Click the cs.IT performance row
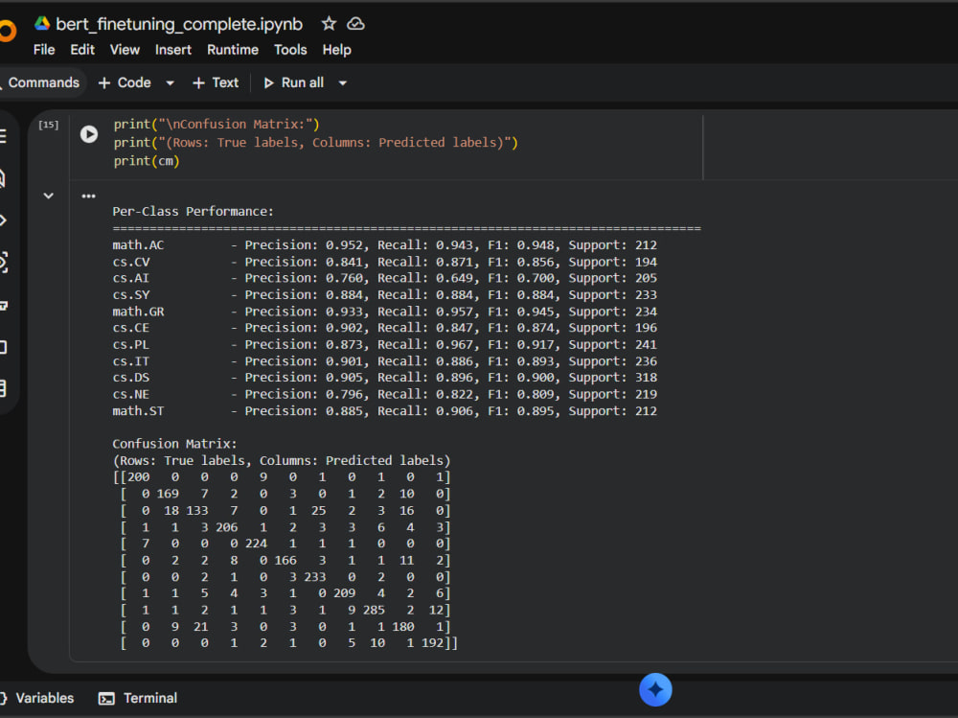Image resolution: width=958 pixels, height=718 pixels. [x=384, y=361]
